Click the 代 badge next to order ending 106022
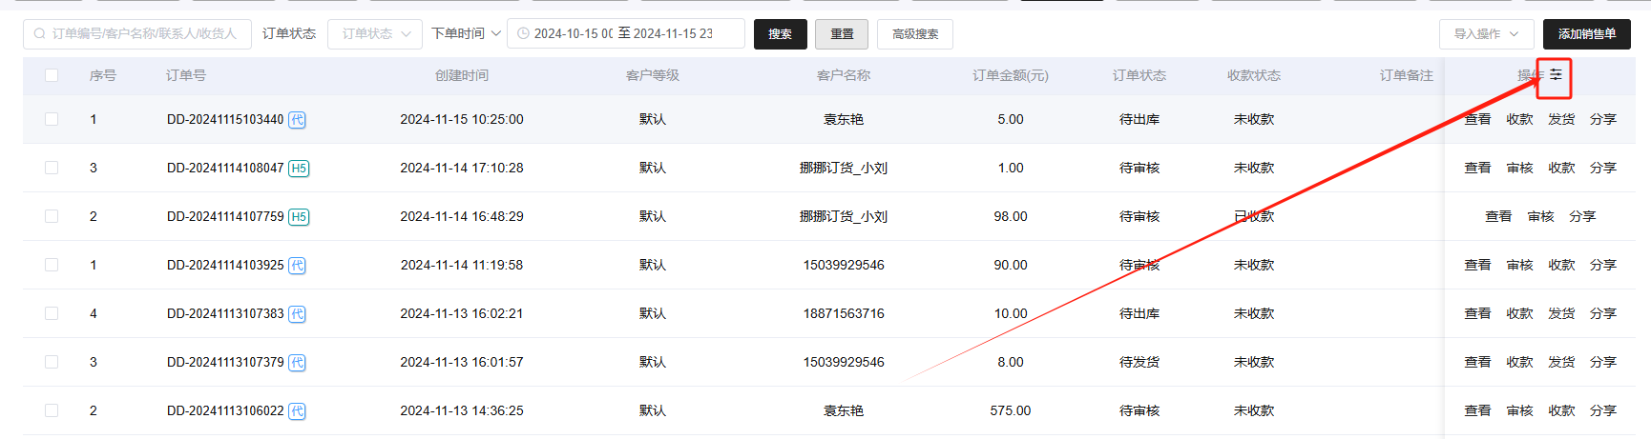Image resolution: width=1651 pixels, height=439 pixels. pyautogui.click(x=297, y=411)
